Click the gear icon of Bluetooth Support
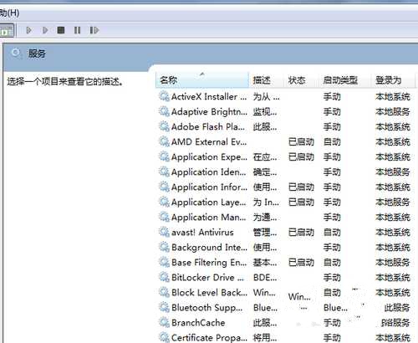The height and width of the screenshot is (343, 418). click(164, 307)
